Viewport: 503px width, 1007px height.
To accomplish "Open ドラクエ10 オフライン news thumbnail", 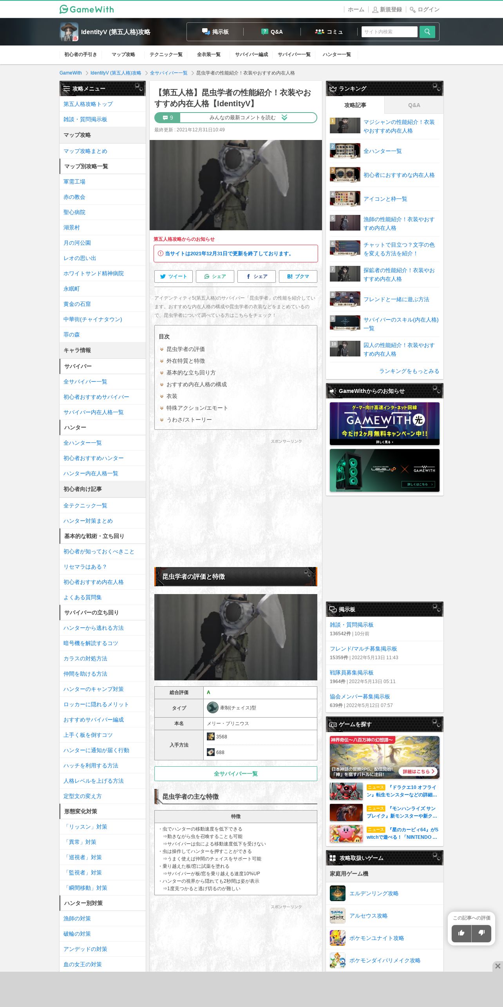I will click(x=346, y=791).
